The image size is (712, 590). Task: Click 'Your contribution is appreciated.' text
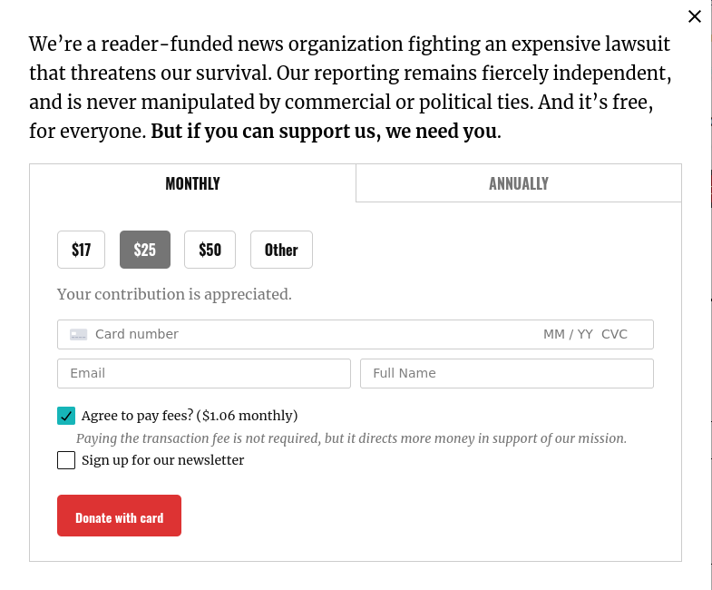click(x=174, y=294)
